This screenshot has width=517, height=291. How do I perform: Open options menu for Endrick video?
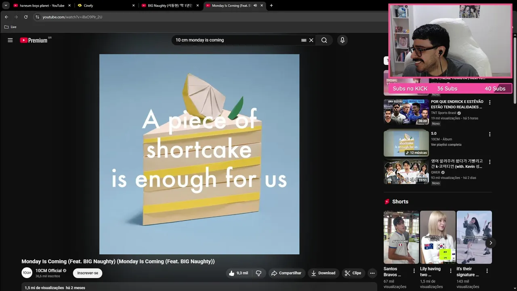pyautogui.click(x=490, y=103)
